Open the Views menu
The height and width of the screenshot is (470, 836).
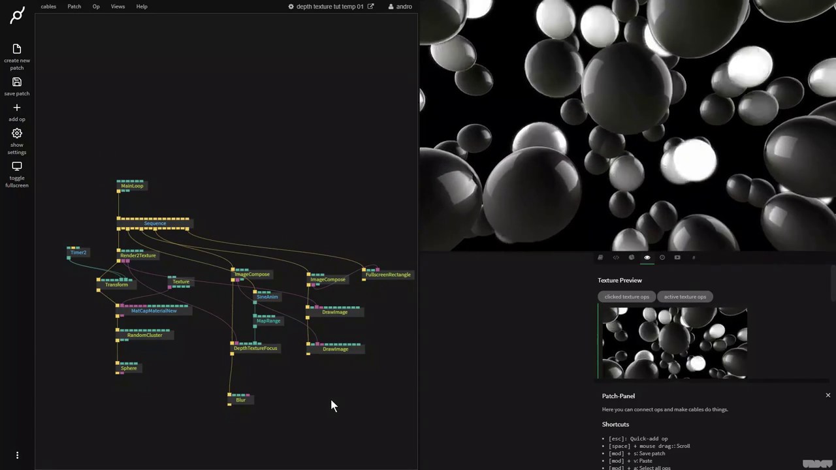118,7
